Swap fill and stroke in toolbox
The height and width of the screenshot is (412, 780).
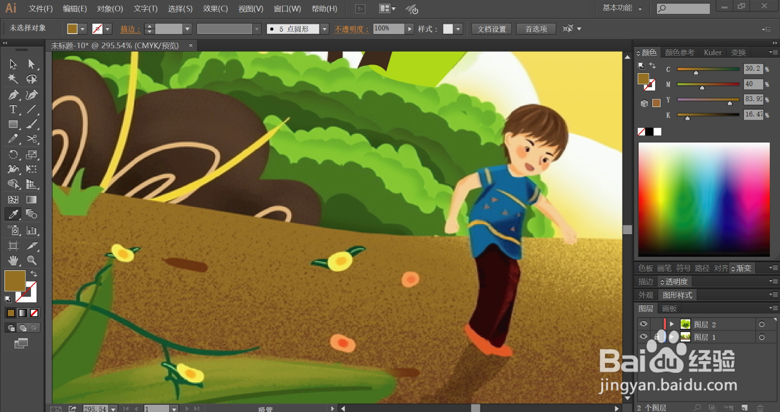pyautogui.click(x=34, y=274)
